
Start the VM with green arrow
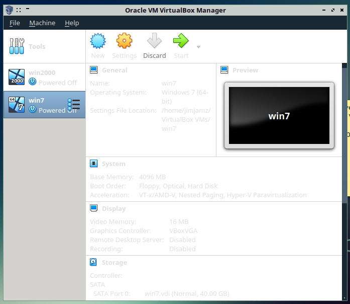coord(181,40)
